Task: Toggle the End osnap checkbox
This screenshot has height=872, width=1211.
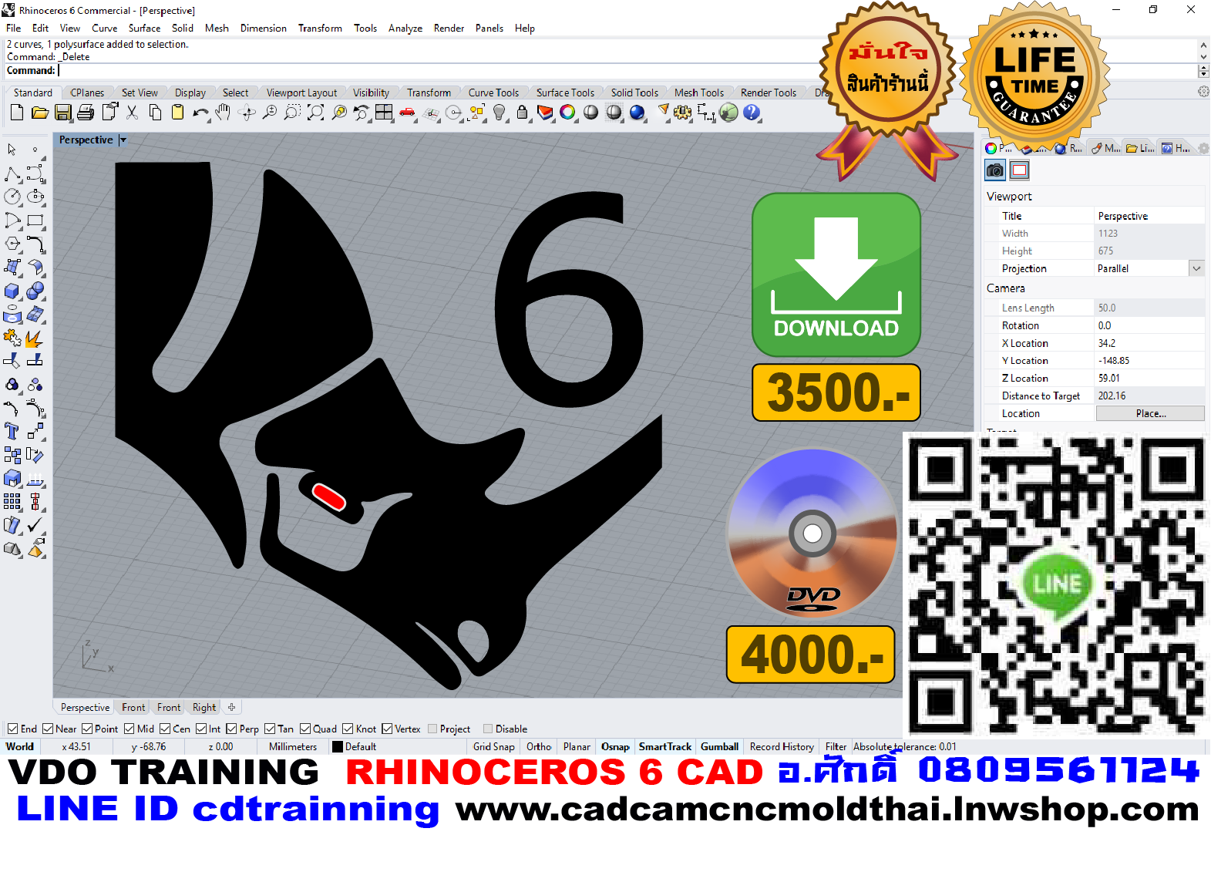Action: (x=13, y=729)
